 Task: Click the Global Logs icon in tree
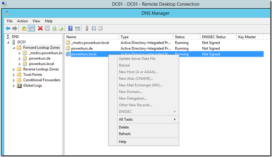[x=19, y=86]
